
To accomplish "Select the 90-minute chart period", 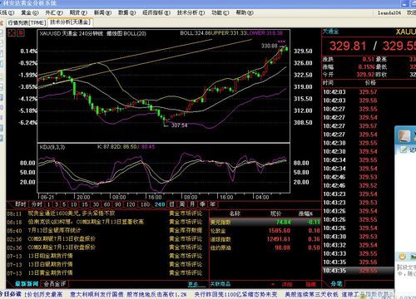I will click(x=118, y=204).
